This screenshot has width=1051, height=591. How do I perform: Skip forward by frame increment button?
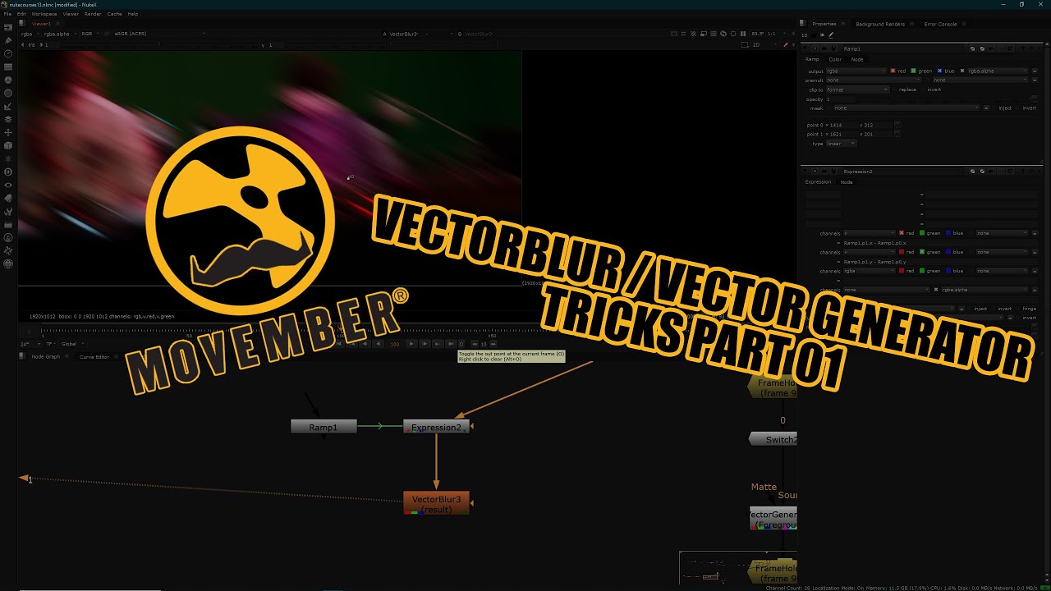tap(492, 344)
